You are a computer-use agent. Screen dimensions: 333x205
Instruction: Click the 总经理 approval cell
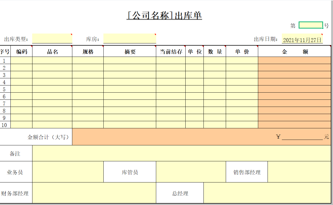click(267, 193)
